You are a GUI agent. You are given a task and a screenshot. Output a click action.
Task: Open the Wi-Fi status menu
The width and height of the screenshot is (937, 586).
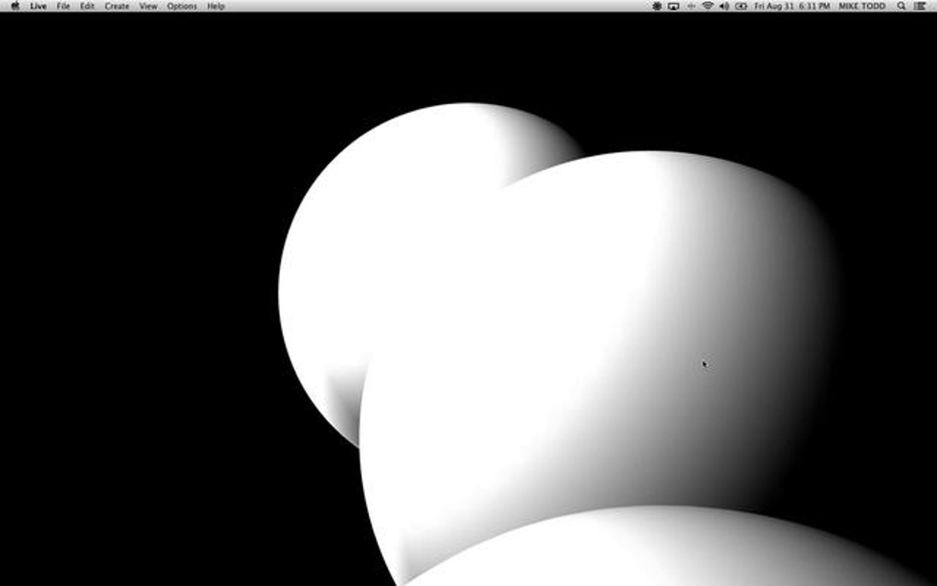click(707, 6)
